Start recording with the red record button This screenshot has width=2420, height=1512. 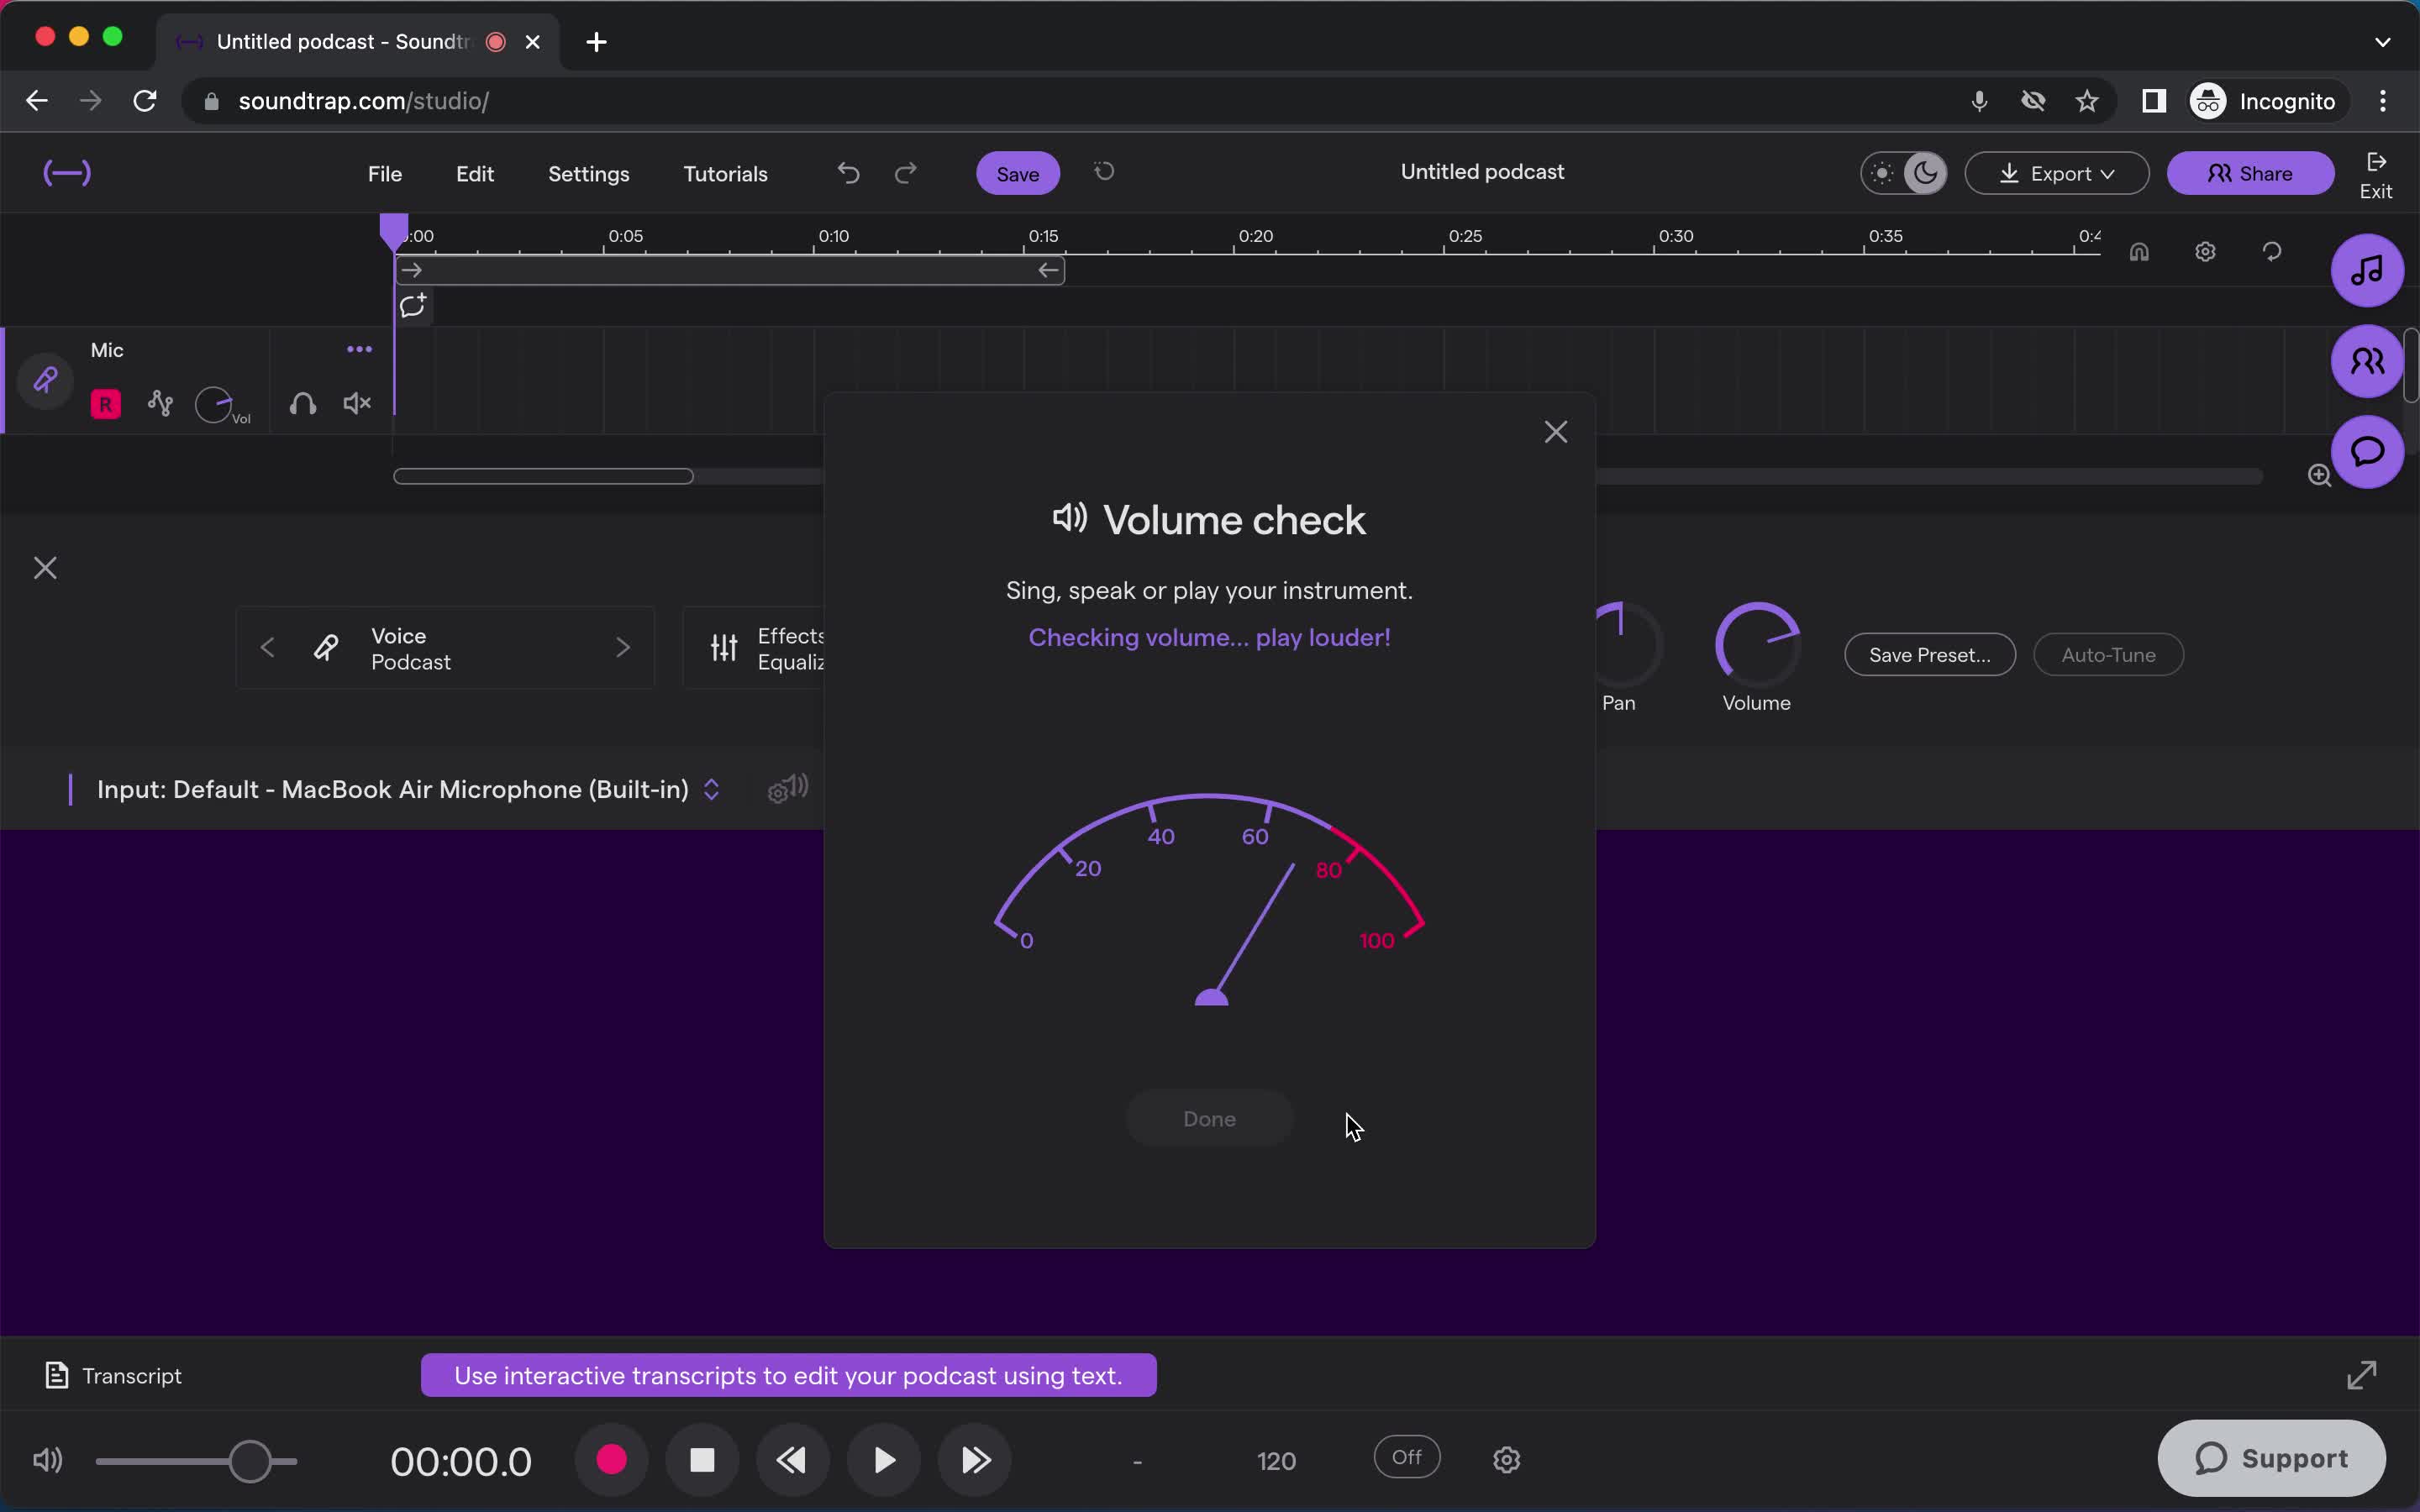click(x=611, y=1460)
